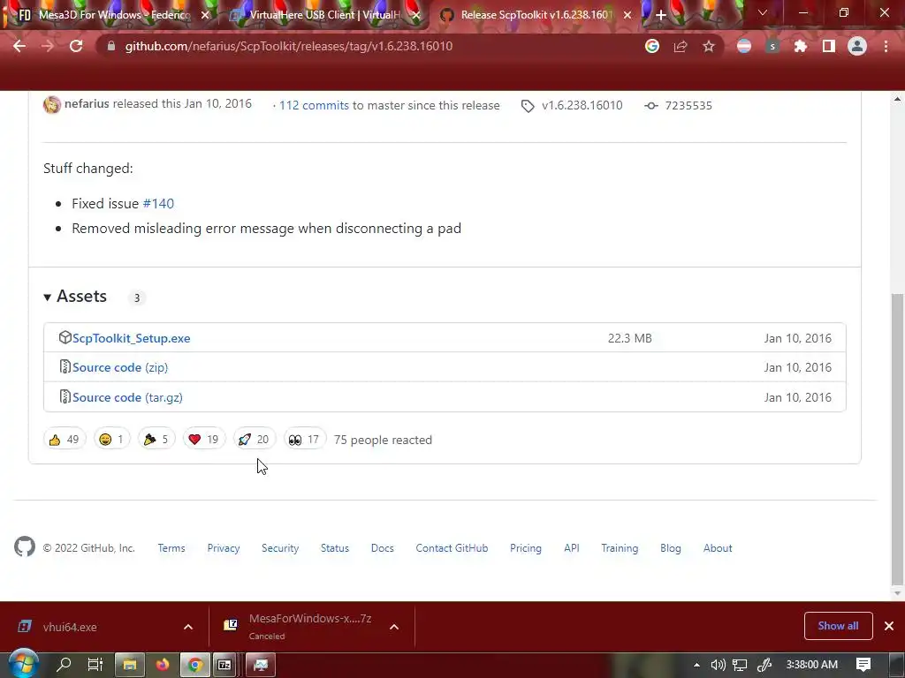905x678 pixels.
Task: Click the Google icon in the address bar
Action: [652, 46]
